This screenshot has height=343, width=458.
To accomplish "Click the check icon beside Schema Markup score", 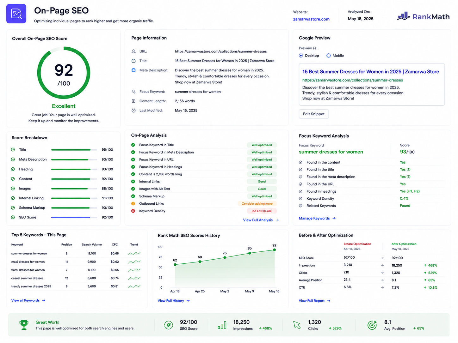I will tap(13, 208).
